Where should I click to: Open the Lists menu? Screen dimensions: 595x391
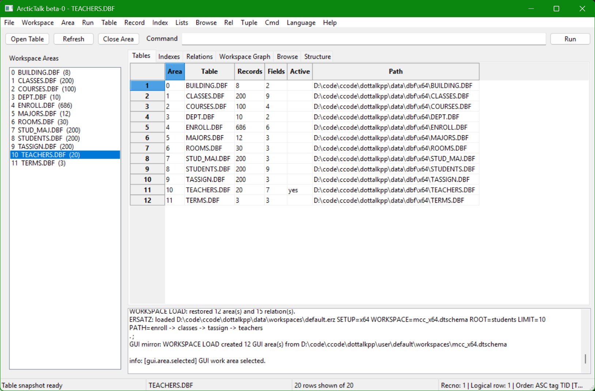(182, 23)
